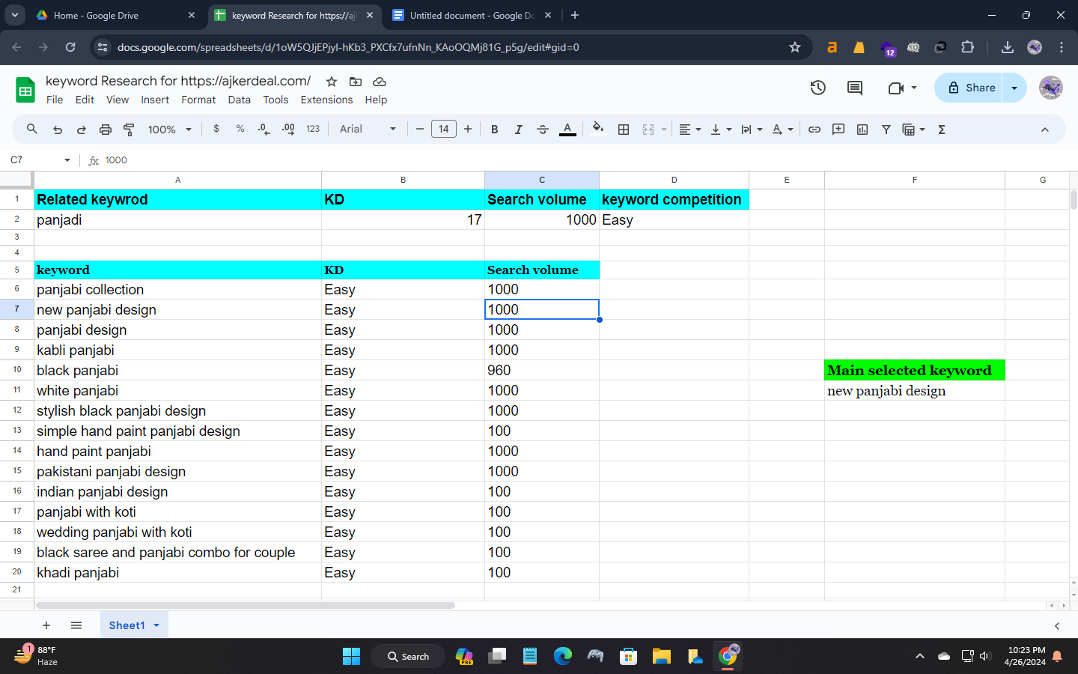1078x674 pixels.
Task: Click the Add Sheet plus button
Action: click(46, 625)
